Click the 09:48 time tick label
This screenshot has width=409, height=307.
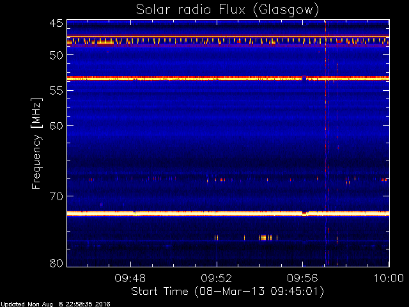click(x=130, y=278)
